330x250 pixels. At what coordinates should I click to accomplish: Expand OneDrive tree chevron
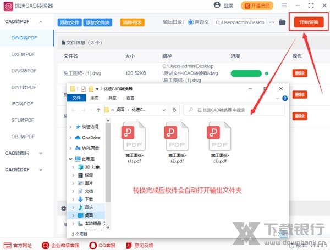[70, 138]
